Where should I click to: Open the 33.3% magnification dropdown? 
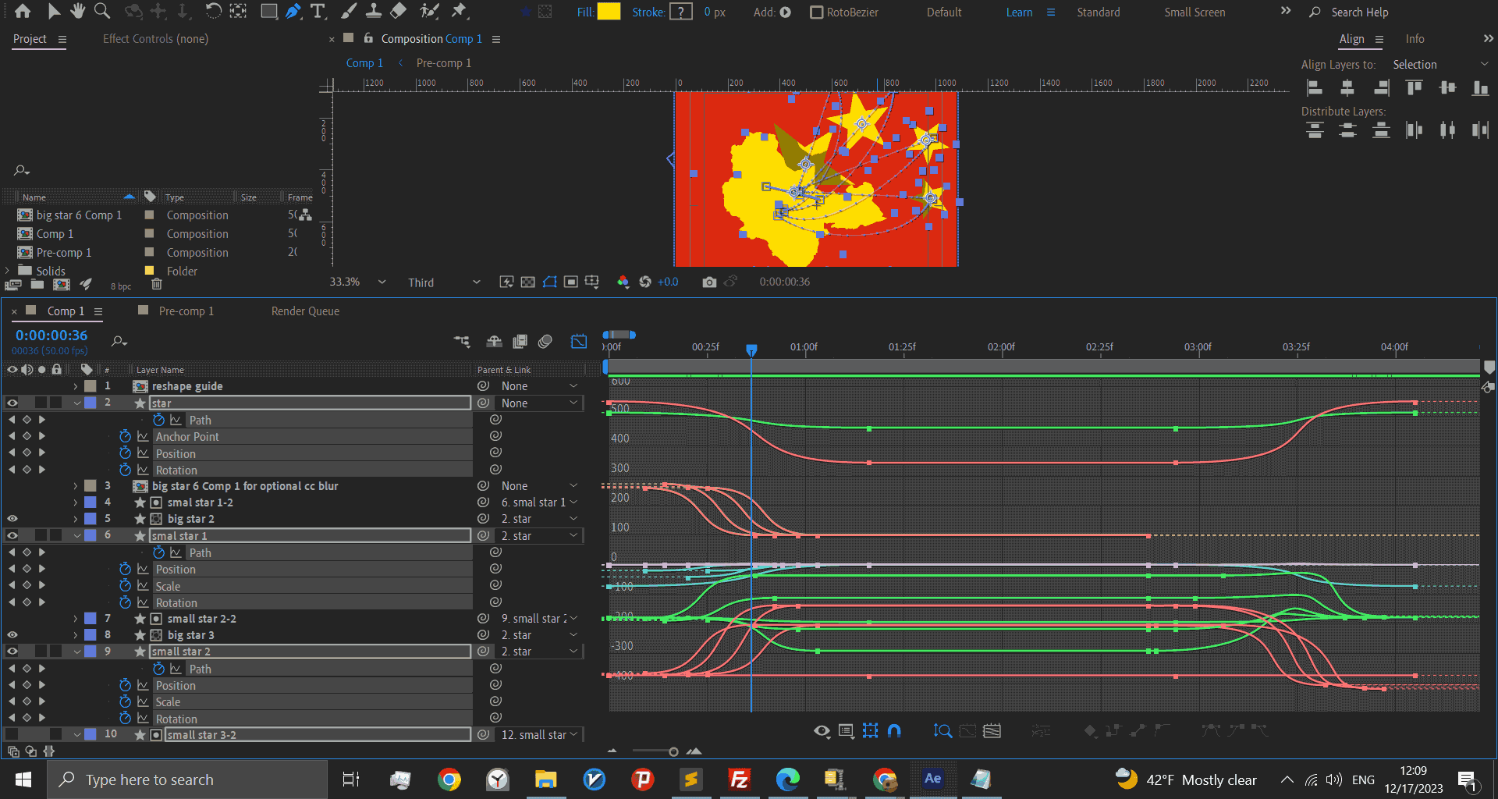pyautogui.click(x=357, y=282)
